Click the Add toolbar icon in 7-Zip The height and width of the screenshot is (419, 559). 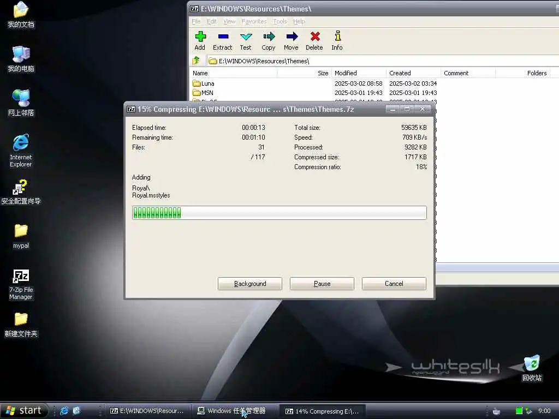coord(200,41)
